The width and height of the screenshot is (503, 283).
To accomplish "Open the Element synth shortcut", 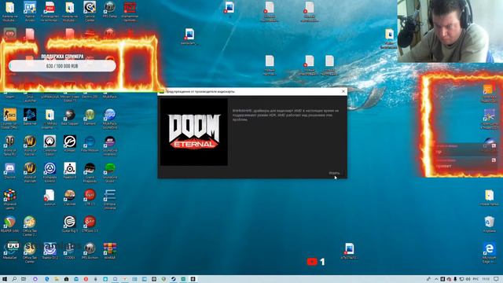I will (90, 117).
